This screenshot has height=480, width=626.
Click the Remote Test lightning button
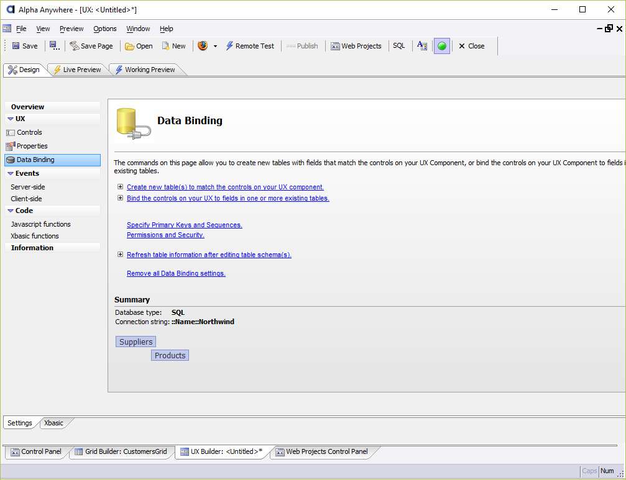click(250, 46)
